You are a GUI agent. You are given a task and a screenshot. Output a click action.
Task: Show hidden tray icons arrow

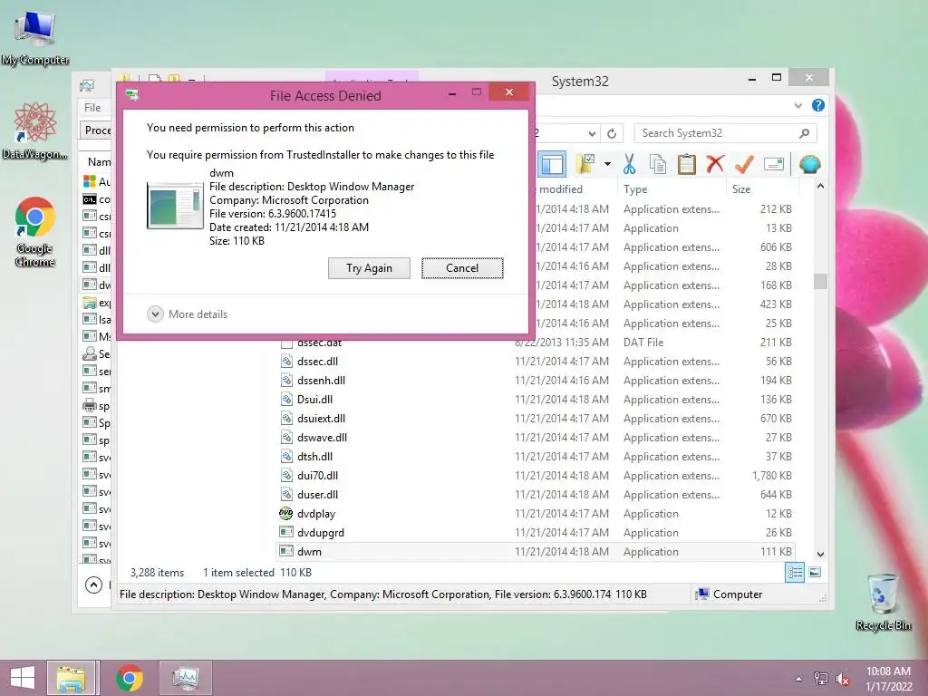[x=798, y=679]
